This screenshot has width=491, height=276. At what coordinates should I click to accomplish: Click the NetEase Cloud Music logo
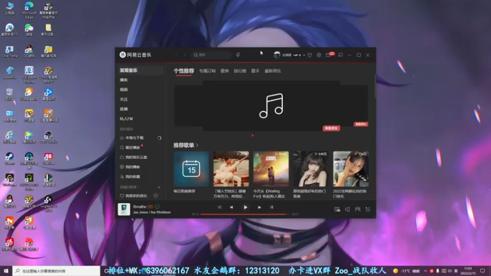[x=135, y=55]
